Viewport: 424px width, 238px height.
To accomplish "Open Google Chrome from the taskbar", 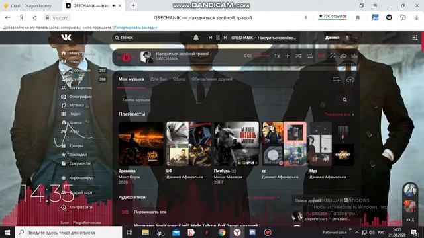I will tap(222, 232).
